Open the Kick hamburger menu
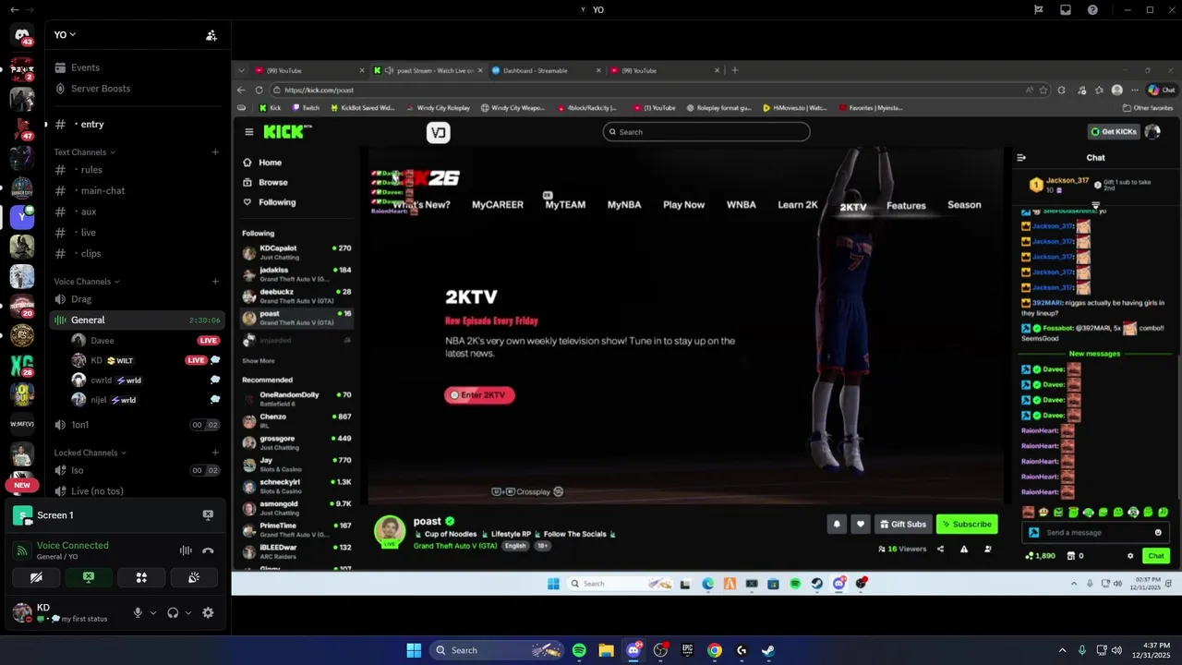The width and height of the screenshot is (1182, 665). 248,132
